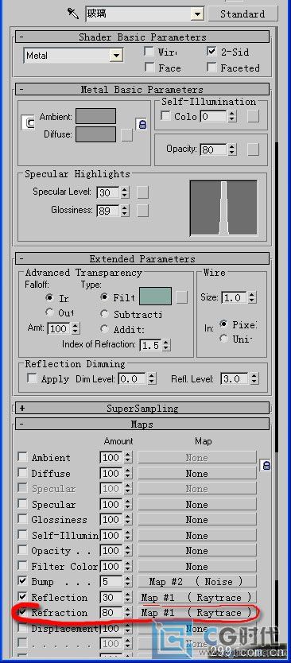Enable the Opacity map checkbox
Image resolution: width=291 pixels, height=663 pixels.
[22, 550]
